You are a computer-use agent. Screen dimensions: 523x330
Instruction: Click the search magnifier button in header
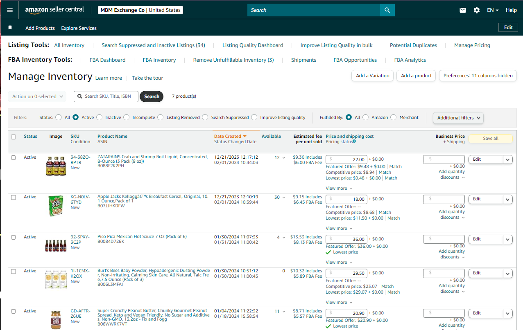tap(387, 10)
